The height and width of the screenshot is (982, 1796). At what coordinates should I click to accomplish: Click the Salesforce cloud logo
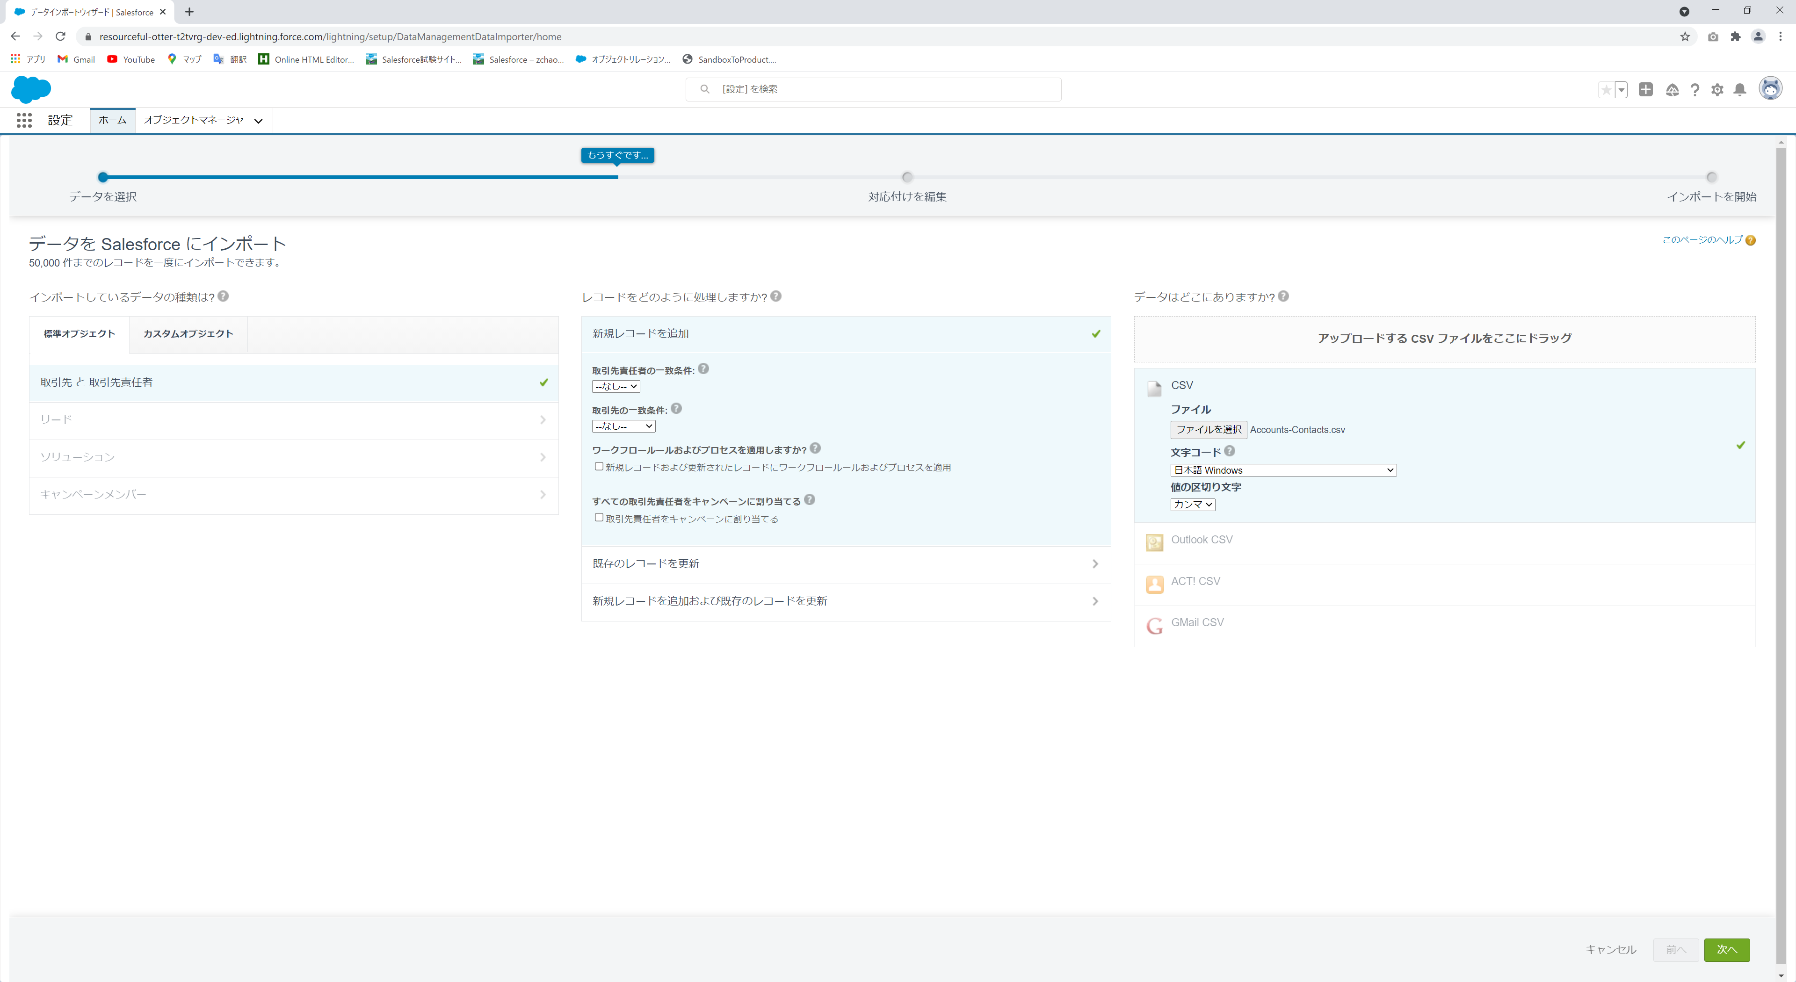31,89
